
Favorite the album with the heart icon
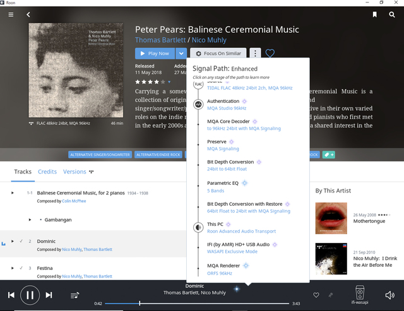(x=270, y=54)
